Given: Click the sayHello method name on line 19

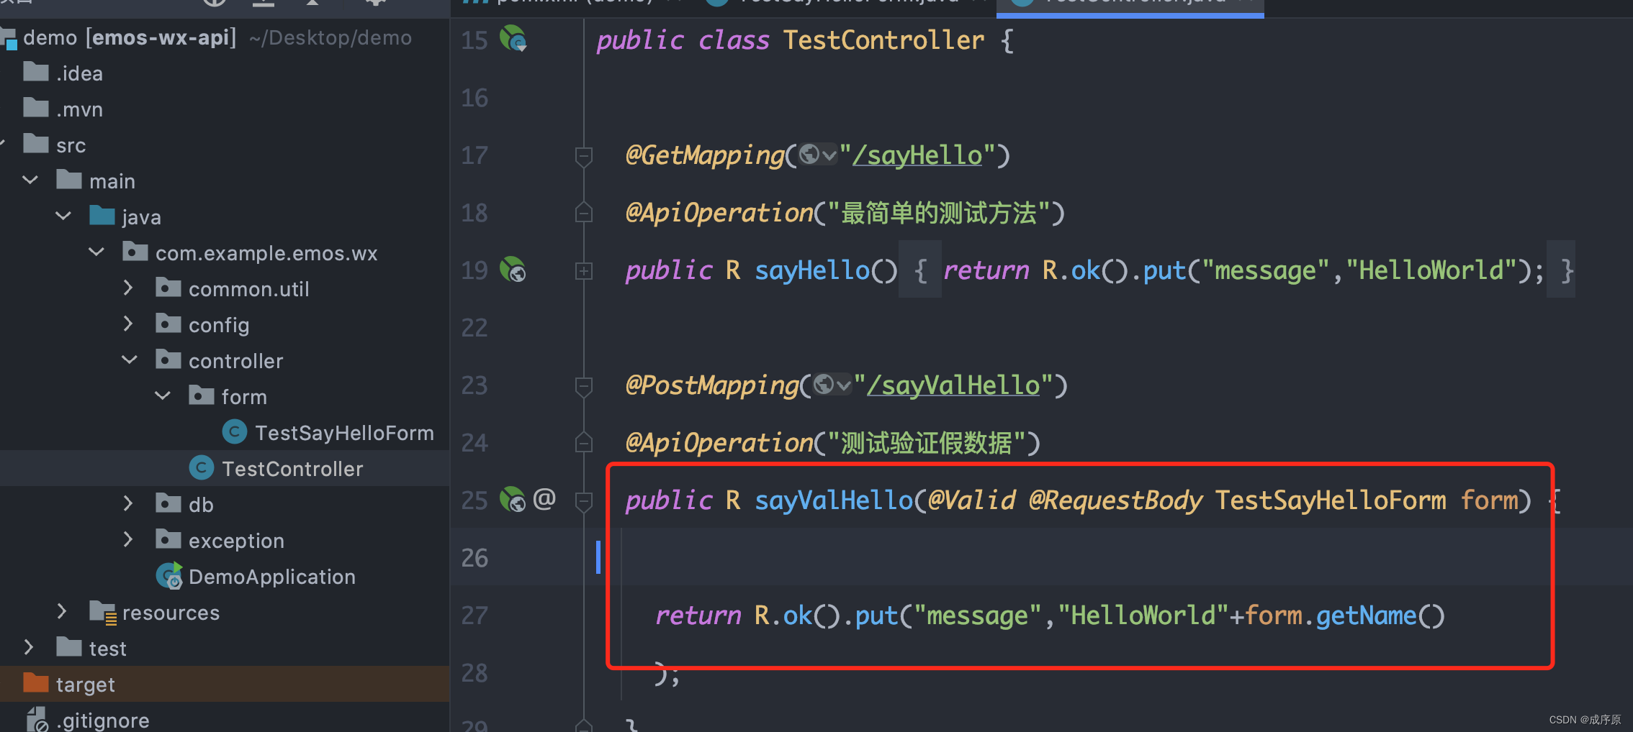Looking at the screenshot, I should pos(812,270).
